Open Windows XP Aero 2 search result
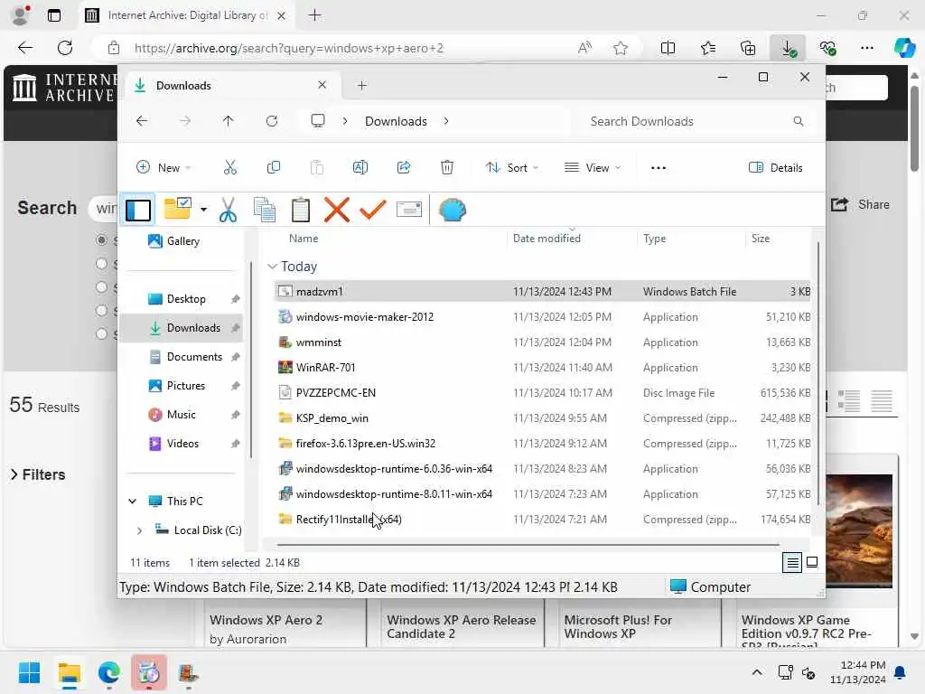Viewport: 925px width, 694px height. click(266, 620)
